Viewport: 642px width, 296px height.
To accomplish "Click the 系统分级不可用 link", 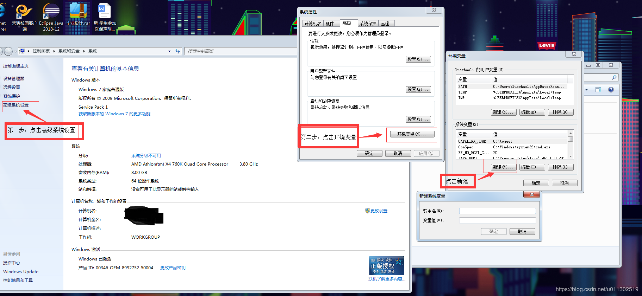I will pos(146,156).
